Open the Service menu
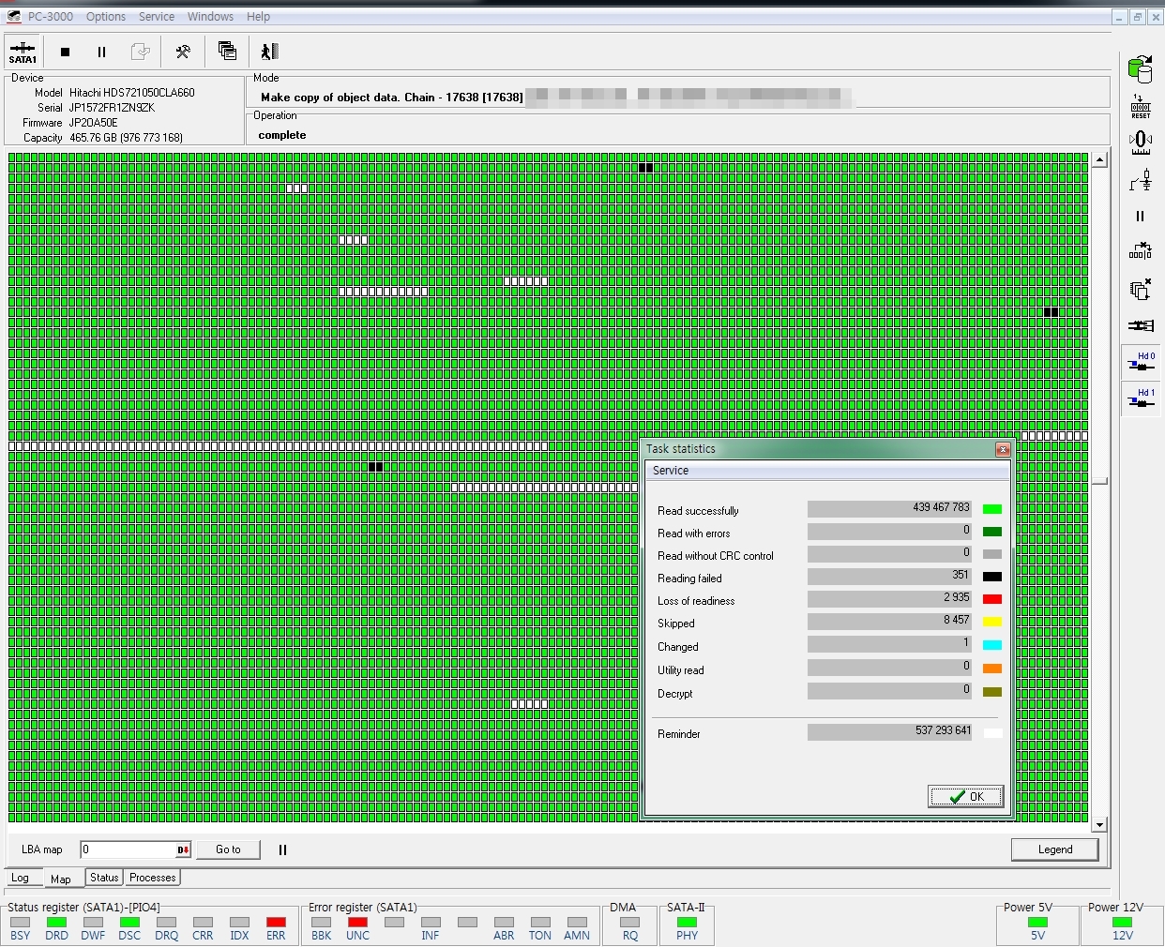This screenshot has height=947, width=1165. (x=157, y=17)
